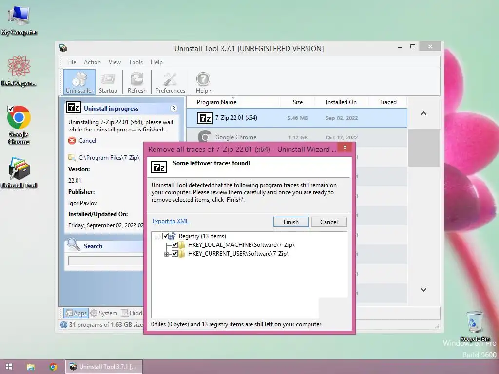Click the Export to XML link
499x374 pixels.
(170, 221)
